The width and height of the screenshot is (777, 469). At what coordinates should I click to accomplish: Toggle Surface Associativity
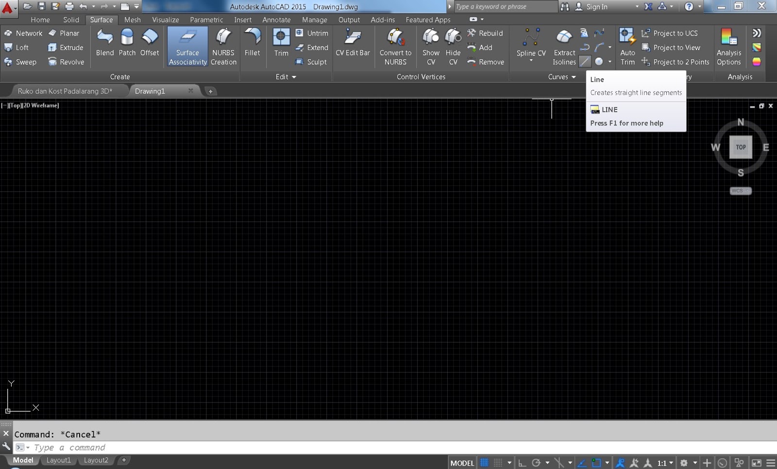(187, 47)
